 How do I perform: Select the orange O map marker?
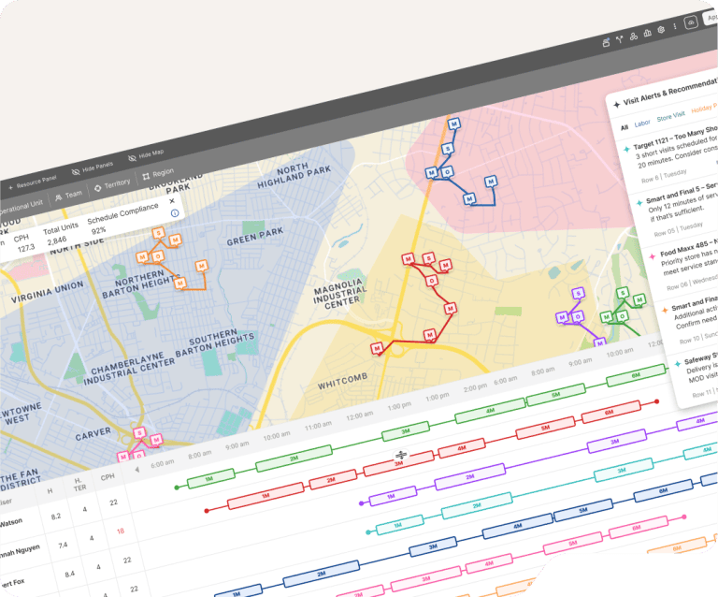[158, 255]
